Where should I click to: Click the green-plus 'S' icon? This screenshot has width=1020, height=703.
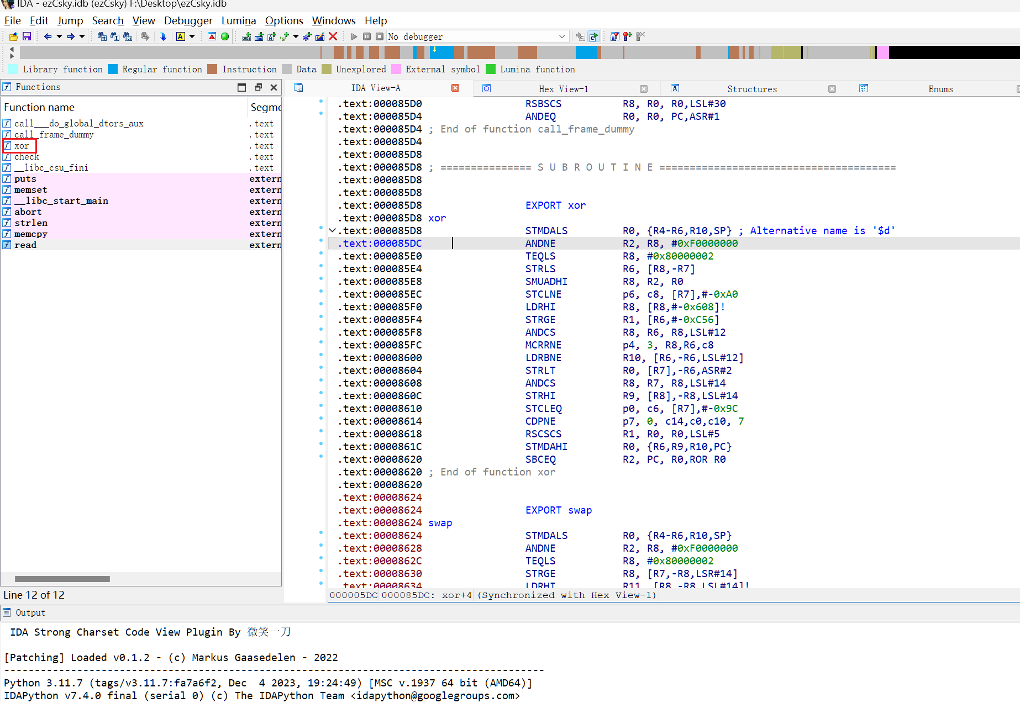285,36
